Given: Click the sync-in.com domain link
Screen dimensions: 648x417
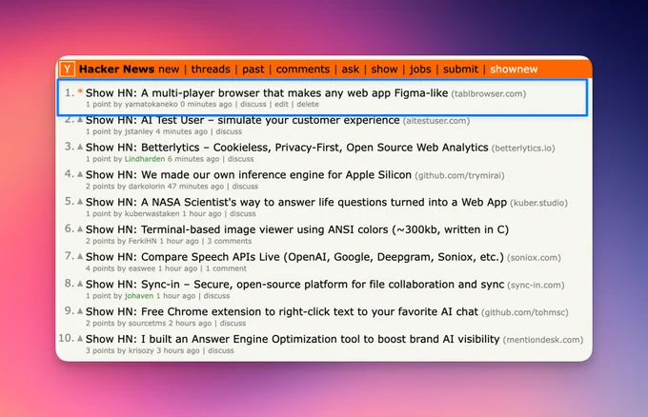Looking at the screenshot, I should 536,285.
